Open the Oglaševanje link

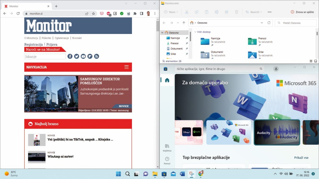click(62, 38)
